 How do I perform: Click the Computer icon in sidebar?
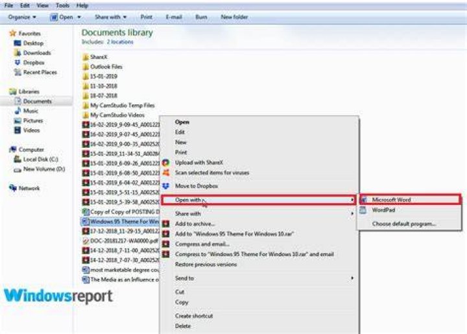tap(12, 149)
